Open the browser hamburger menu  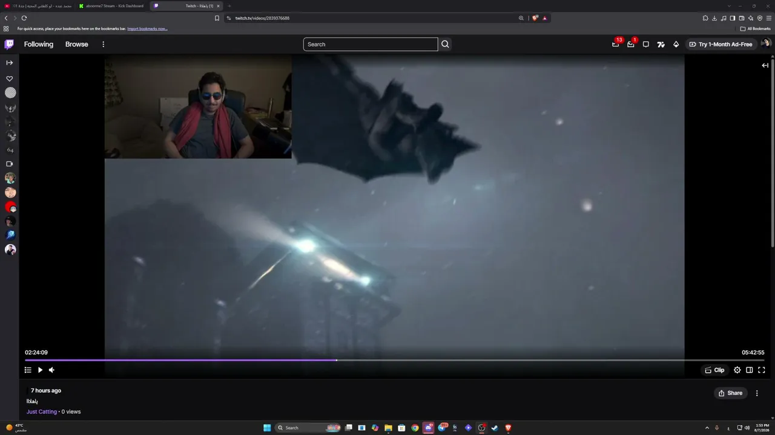(x=769, y=18)
